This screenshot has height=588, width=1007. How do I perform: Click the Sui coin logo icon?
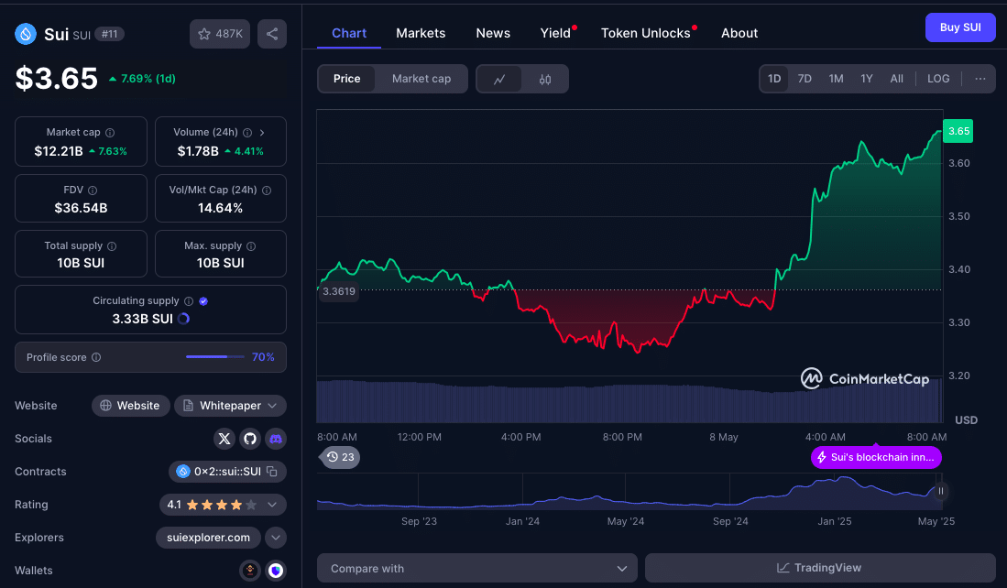[26, 34]
